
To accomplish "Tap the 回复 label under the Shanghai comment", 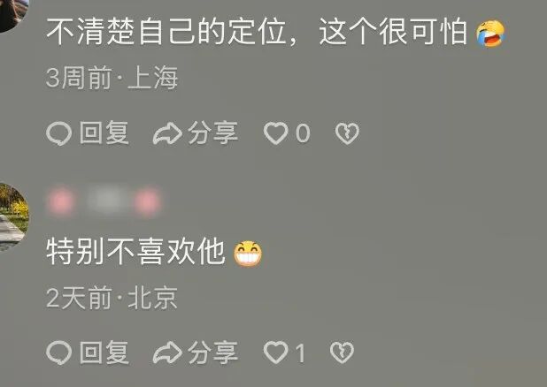I will point(104,133).
